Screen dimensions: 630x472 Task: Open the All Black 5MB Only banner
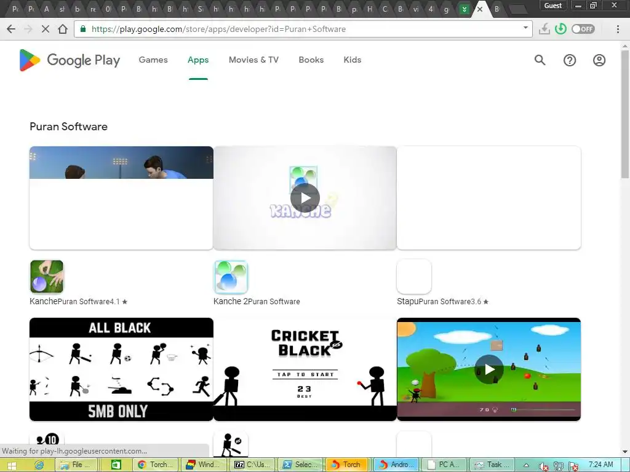tap(121, 369)
